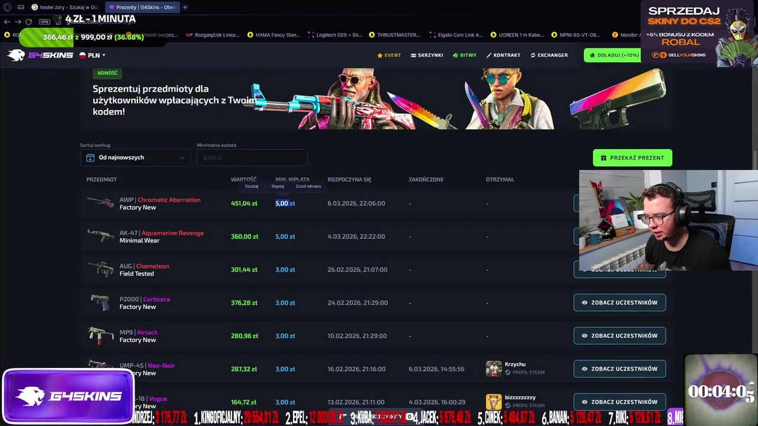Click the highlighted 5,00 zł in AWP row
Screen dimensions: 758x426
[x=285, y=204]
